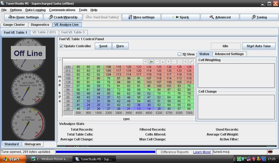Click the uTorrent tray icon
This screenshot has width=279, height=163.
pyautogui.click(x=239, y=159)
